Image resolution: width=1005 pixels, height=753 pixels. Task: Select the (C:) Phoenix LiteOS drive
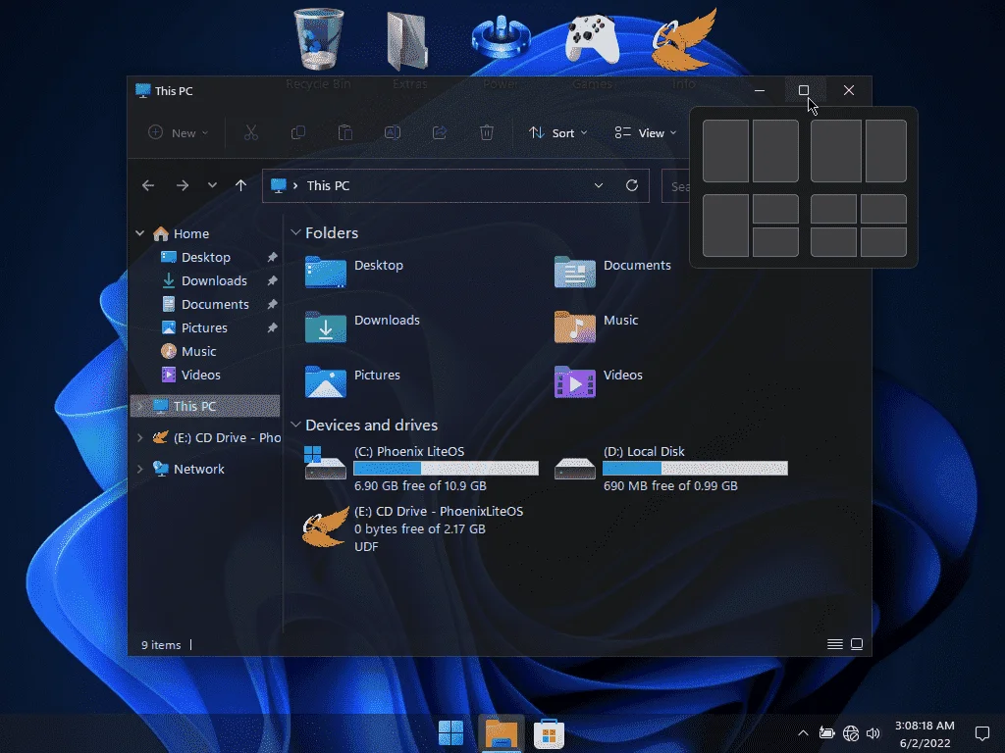click(x=421, y=468)
